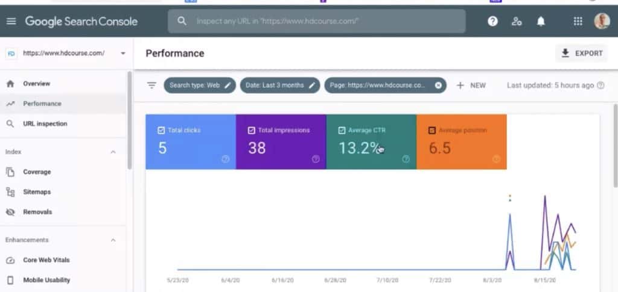Click the Google Search Console logo
The image size is (618, 292).
click(81, 21)
